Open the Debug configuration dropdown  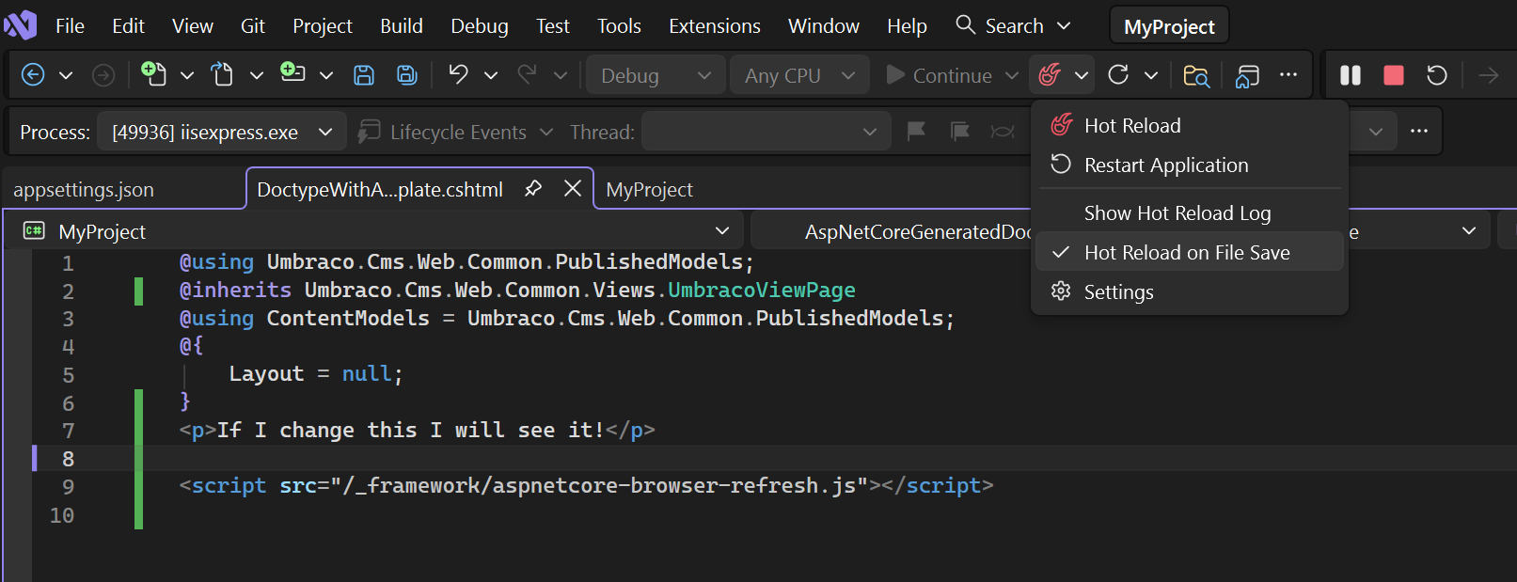[656, 75]
